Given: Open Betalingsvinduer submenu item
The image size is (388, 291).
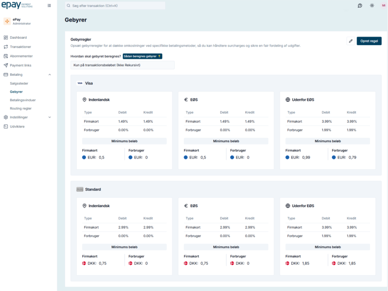Looking at the screenshot, I should click(x=23, y=100).
